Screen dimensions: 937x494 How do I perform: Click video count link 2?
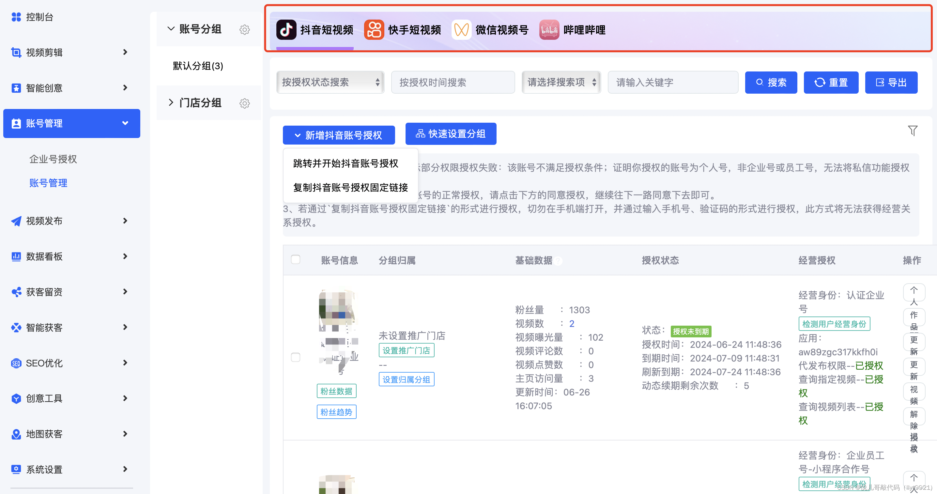572,323
